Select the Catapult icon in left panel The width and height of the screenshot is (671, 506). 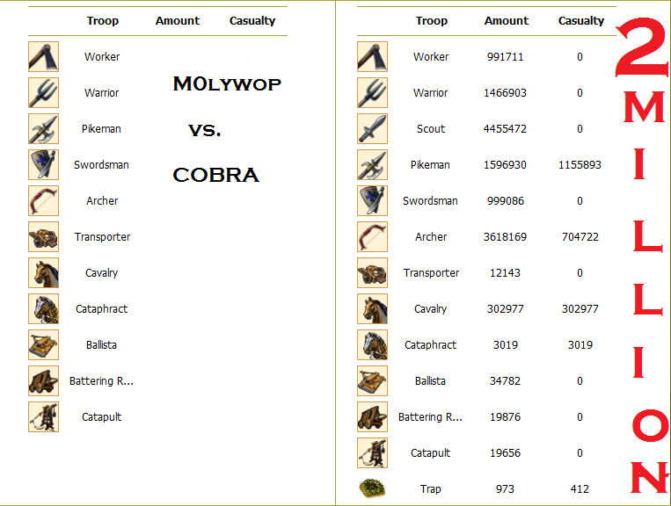(x=43, y=416)
